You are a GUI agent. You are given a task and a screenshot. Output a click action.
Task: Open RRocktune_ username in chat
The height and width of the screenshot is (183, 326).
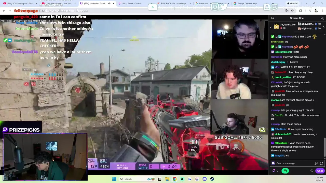(281, 143)
